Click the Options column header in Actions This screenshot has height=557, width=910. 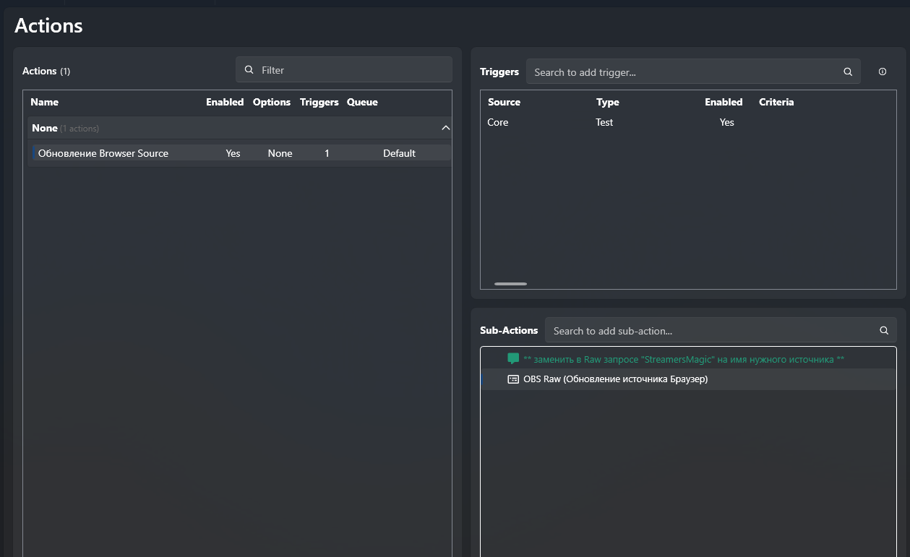272,102
